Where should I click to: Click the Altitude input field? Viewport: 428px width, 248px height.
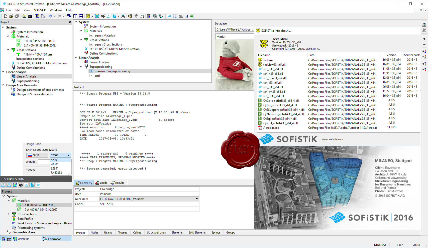tap(44, 162)
